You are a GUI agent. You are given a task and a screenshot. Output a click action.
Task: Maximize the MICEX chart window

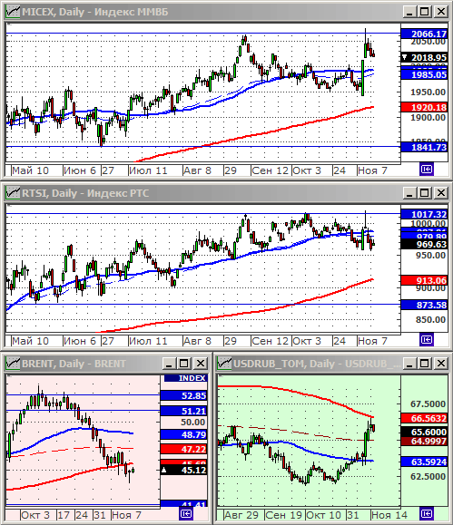coord(425,12)
